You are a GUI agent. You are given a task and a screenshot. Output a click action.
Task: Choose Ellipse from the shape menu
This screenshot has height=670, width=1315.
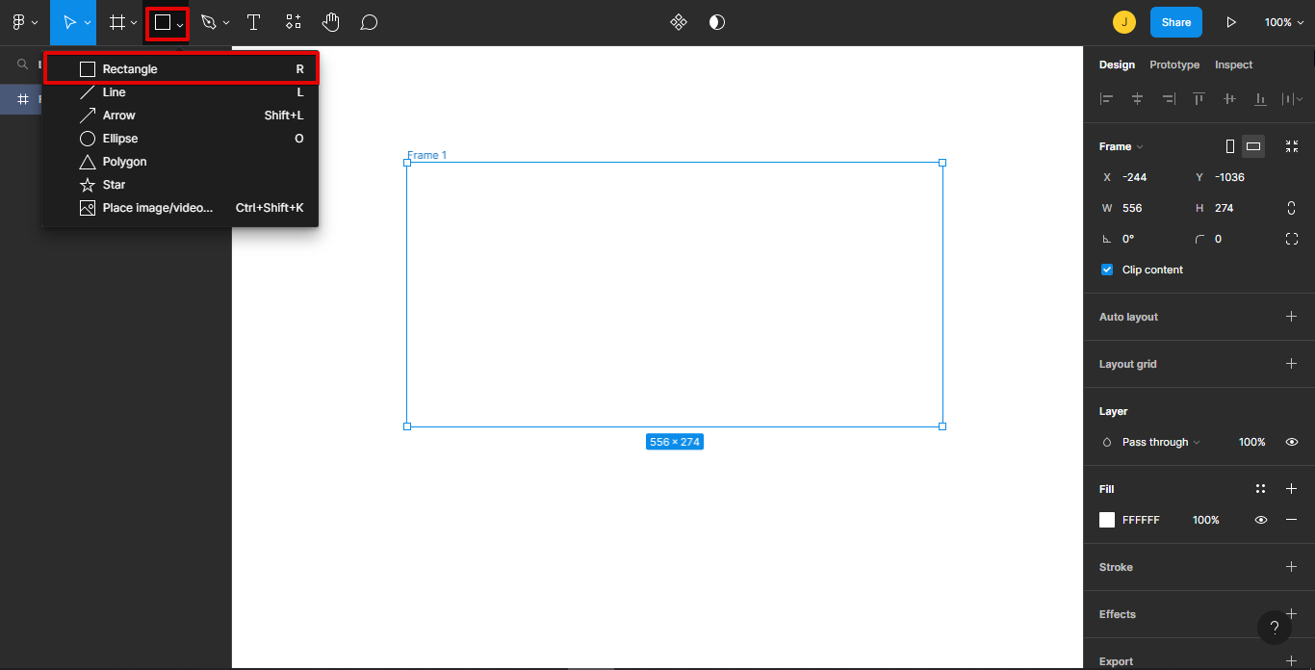tap(120, 139)
